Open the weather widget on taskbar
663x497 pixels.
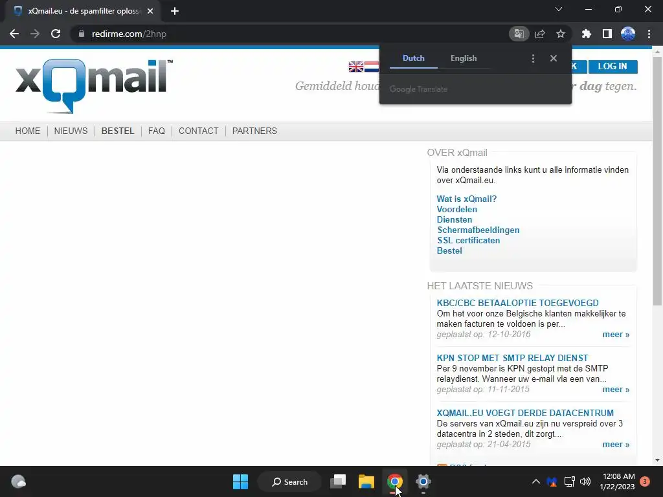point(18,481)
